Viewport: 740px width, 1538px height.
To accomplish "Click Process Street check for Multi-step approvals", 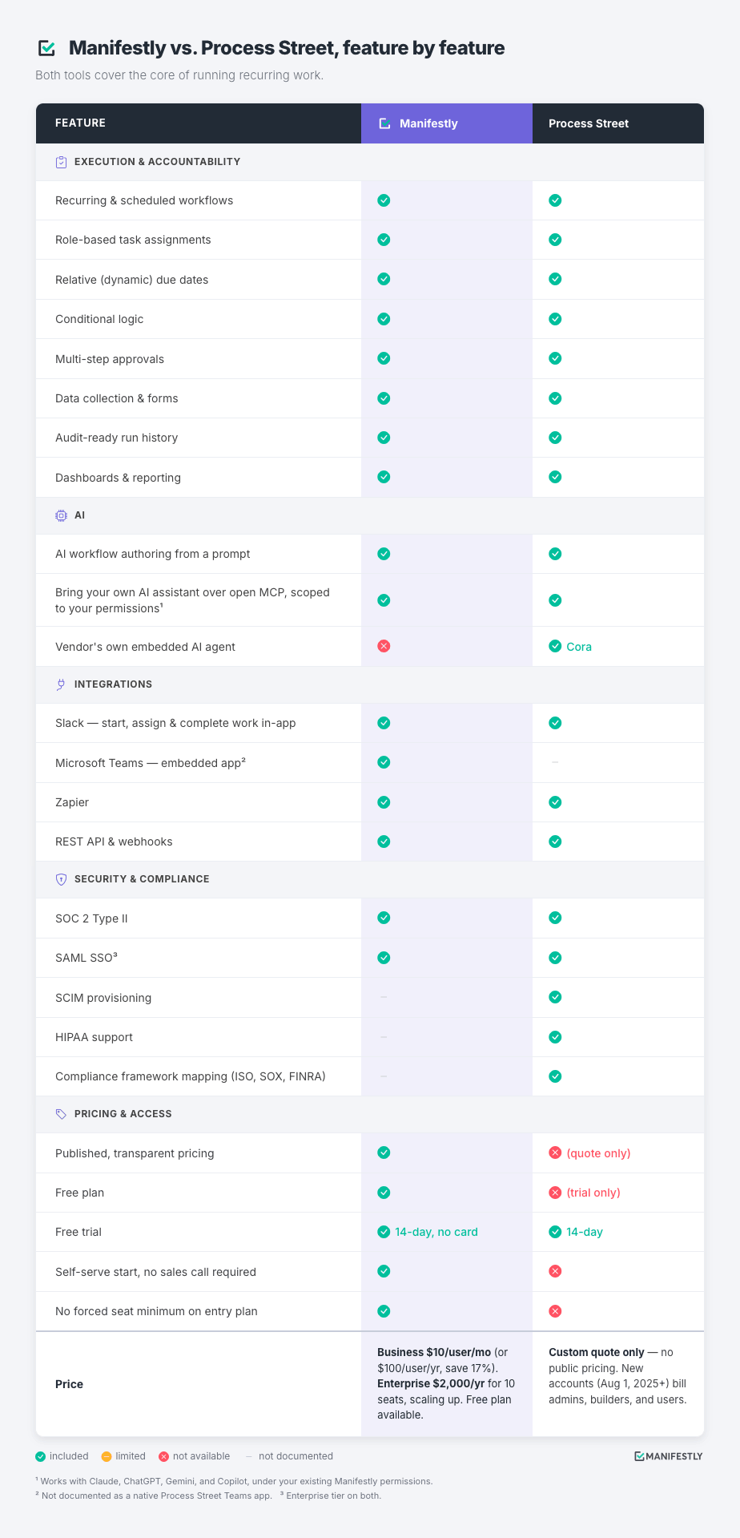I will [x=555, y=358].
